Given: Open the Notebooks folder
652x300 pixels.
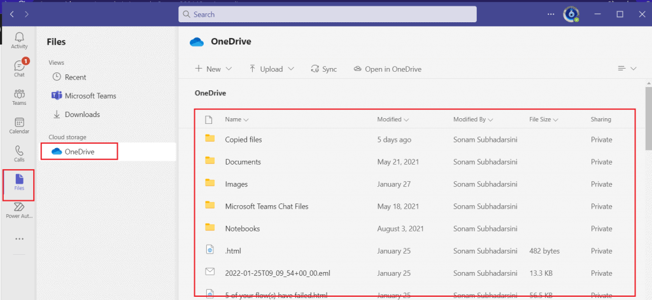Looking at the screenshot, I should click(x=243, y=229).
